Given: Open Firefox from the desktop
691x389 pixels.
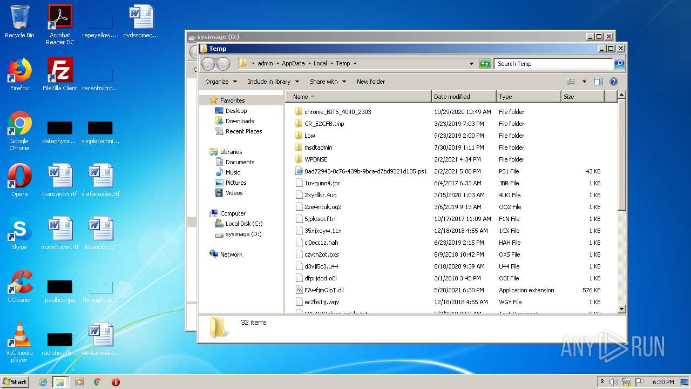Looking at the screenshot, I should tap(19, 75).
